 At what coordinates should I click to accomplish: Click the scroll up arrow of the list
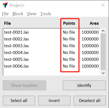pos(103,31)
